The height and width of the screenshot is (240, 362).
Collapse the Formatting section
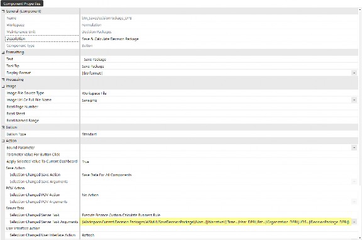point(3,53)
